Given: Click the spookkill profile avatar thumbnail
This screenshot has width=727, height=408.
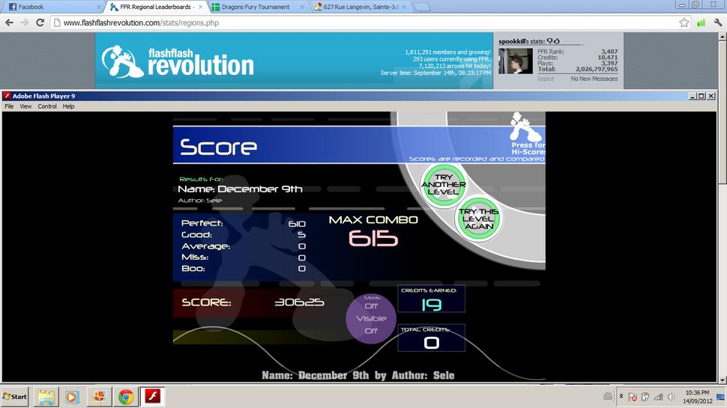Looking at the screenshot, I should point(516,61).
